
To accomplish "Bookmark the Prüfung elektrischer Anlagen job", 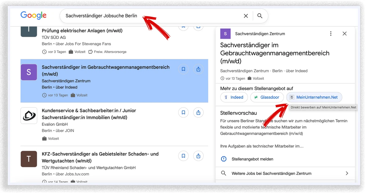I will [183, 26].
